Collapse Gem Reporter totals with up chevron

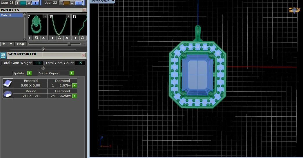click(43, 68)
